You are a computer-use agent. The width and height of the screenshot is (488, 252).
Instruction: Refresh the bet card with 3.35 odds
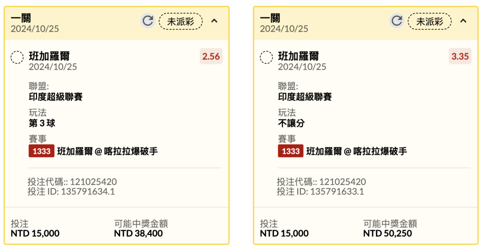396,21
